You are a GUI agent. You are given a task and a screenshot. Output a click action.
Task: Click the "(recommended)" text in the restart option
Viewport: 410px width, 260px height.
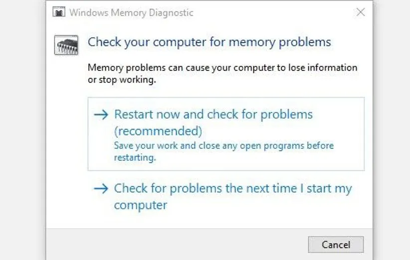point(158,131)
